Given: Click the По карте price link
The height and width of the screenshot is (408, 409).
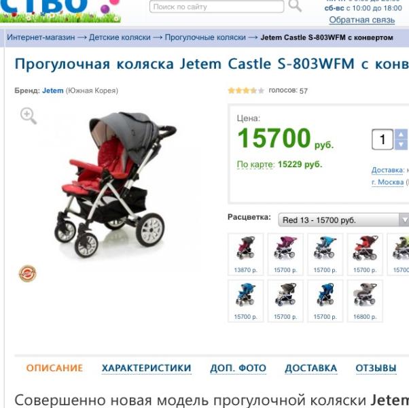Looking at the screenshot, I should click(x=255, y=165).
